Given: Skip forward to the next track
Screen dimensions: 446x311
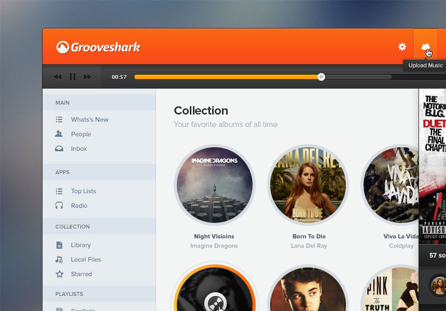Looking at the screenshot, I should (x=88, y=77).
